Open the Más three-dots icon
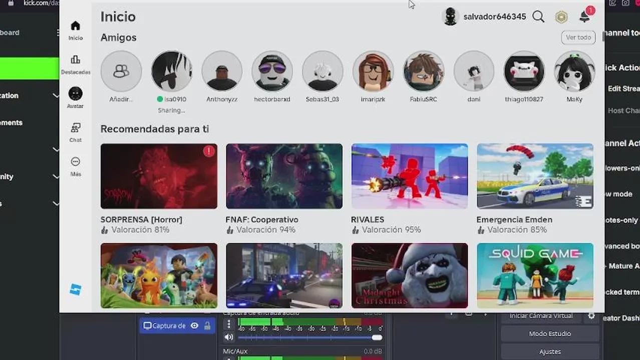This screenshot has height=360, width=640. pyautogui.click(x=75, y=161)
